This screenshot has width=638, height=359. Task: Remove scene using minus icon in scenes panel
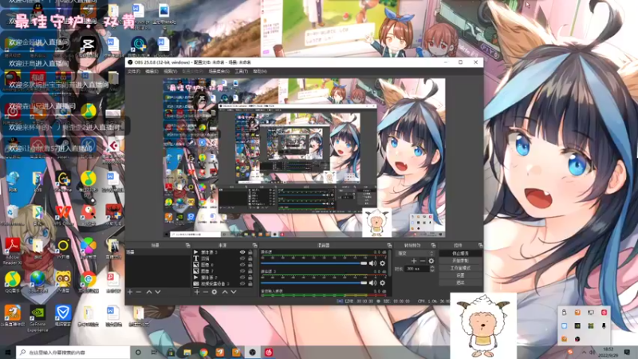pyautogui.click(x=139, y=292)
